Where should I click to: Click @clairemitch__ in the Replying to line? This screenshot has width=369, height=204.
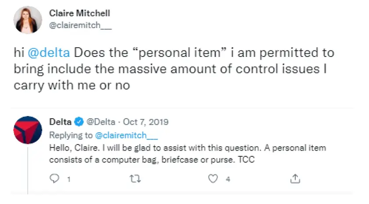tap(127, 135)
